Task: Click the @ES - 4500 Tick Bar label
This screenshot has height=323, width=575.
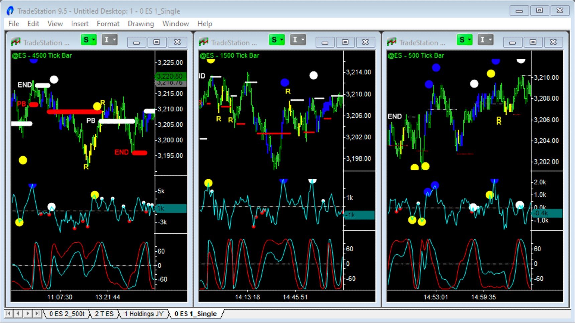Action: (x=42, y=55)
